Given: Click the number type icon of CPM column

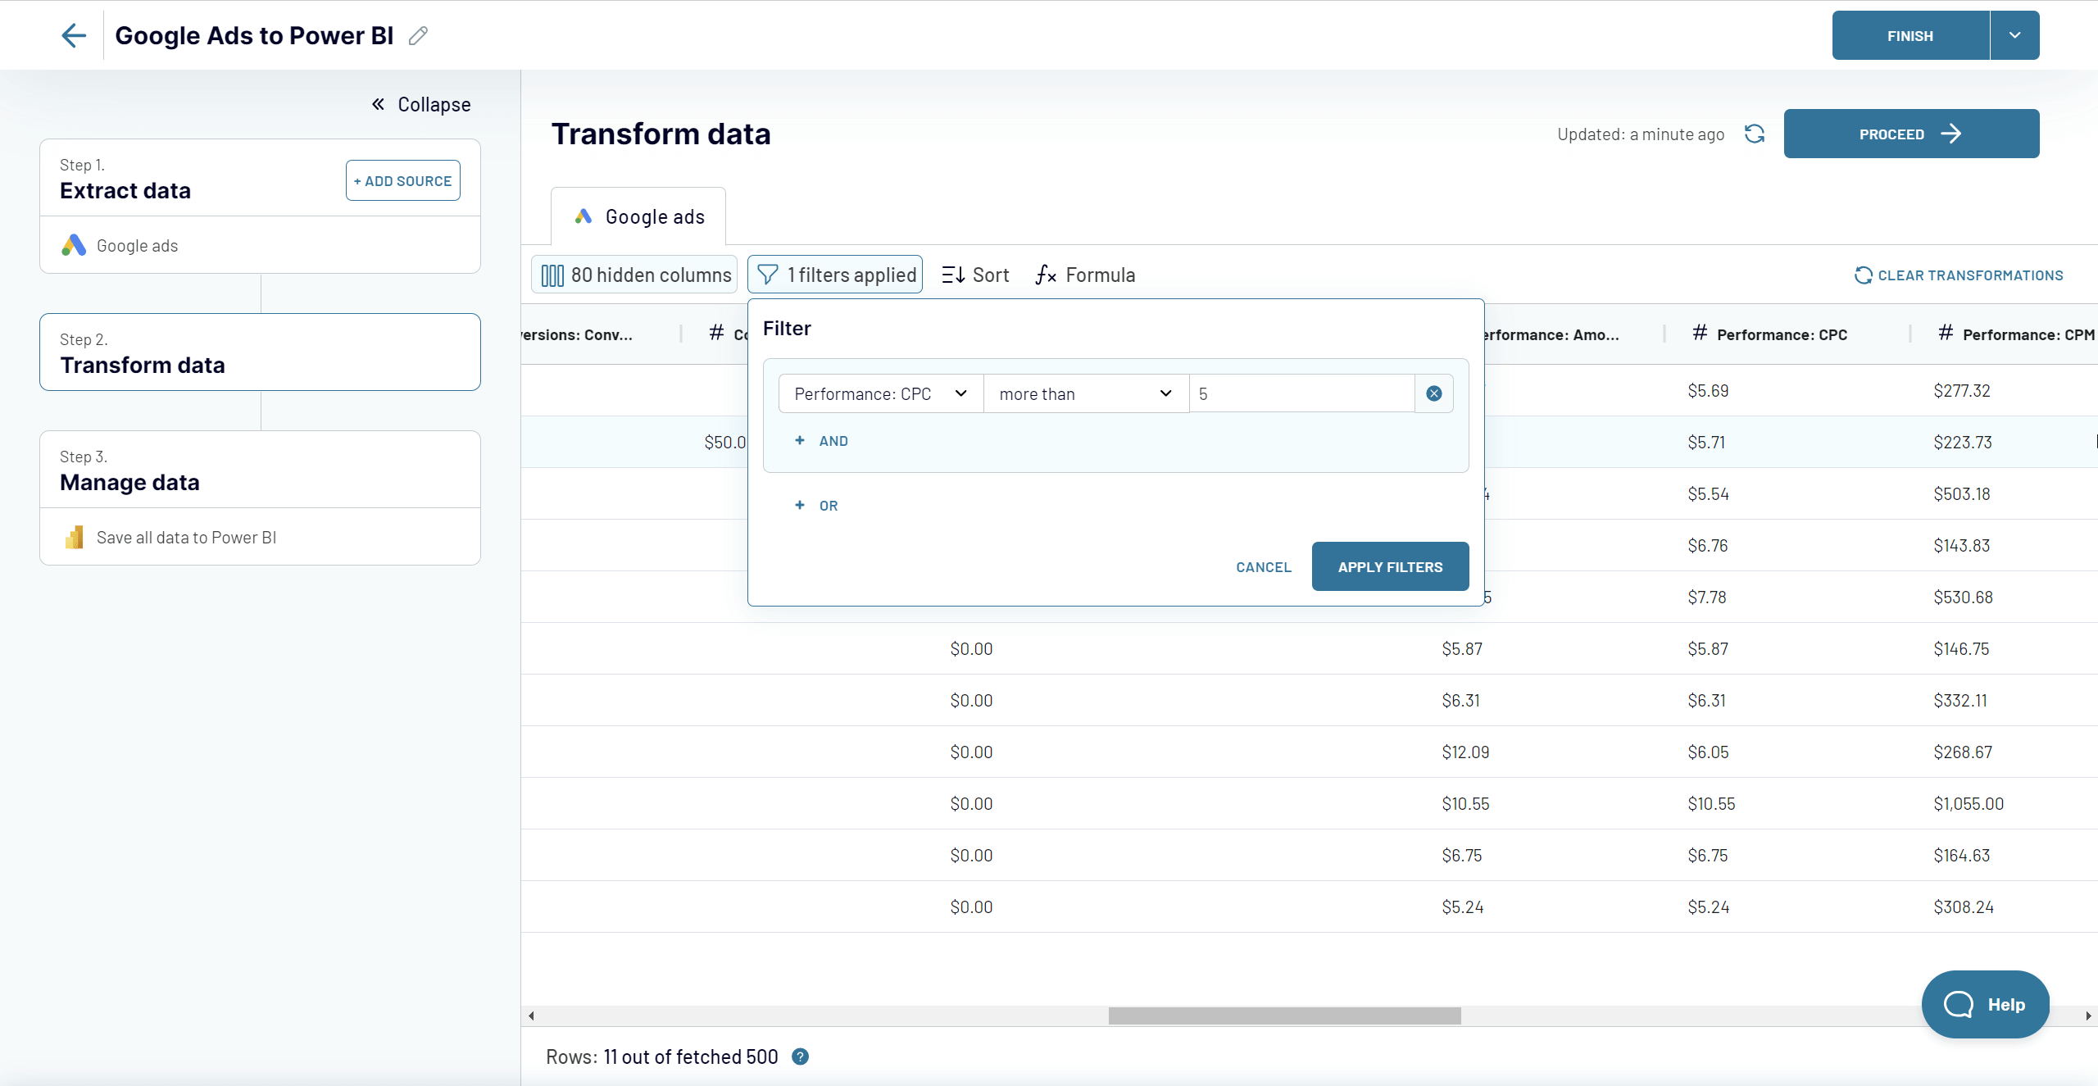Looking at the screenshot, I should click(1946, 333).
